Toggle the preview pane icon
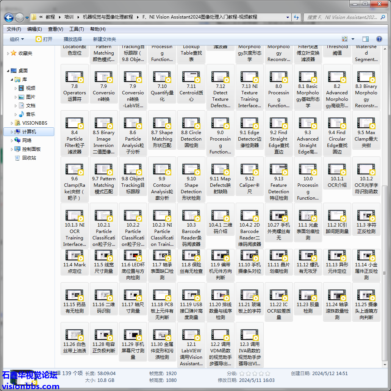 point(366,39)
